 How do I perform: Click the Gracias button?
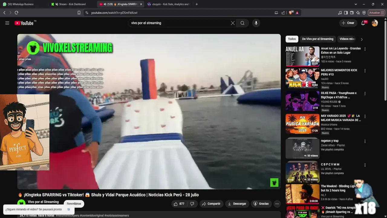click(x=261, y=204)
